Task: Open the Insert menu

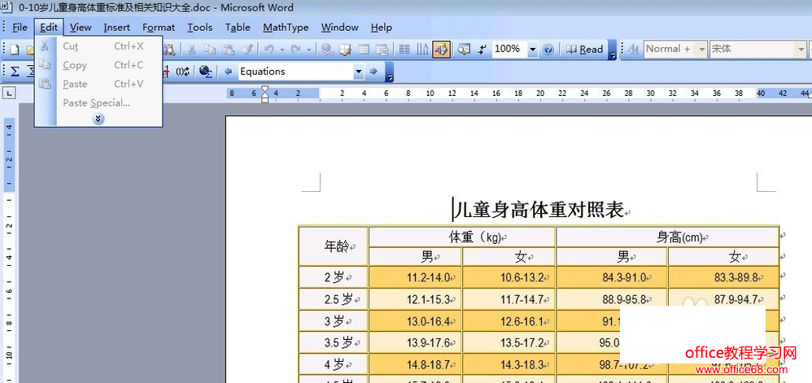Action: [x=116, y=28]
